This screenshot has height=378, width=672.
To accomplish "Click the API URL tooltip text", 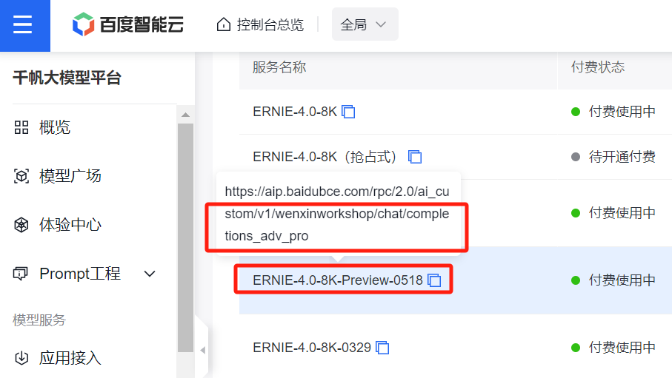I will [337, 214].
